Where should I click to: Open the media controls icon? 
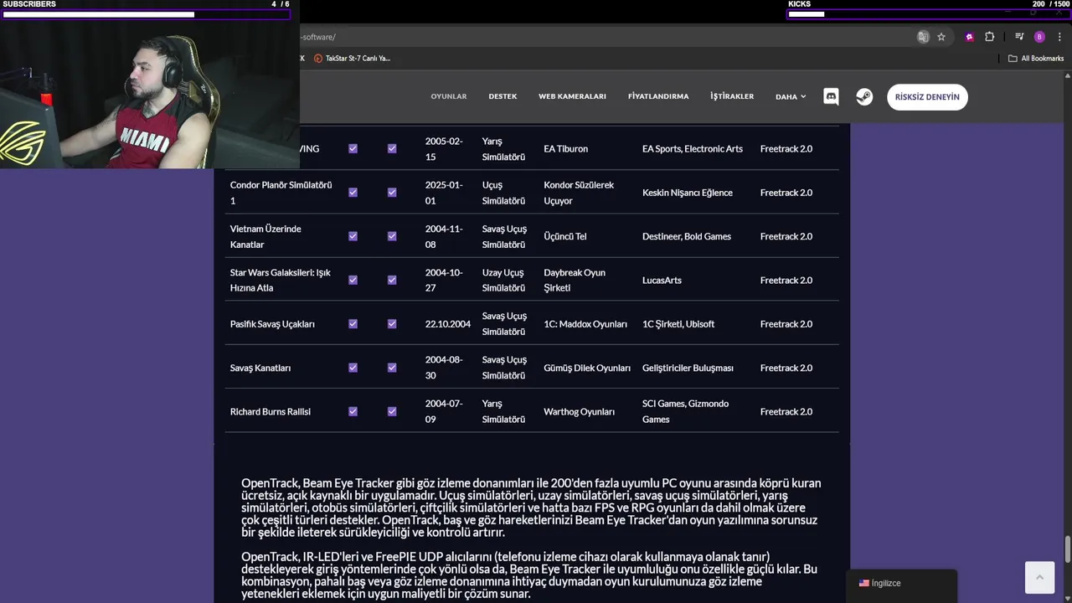1019,37
